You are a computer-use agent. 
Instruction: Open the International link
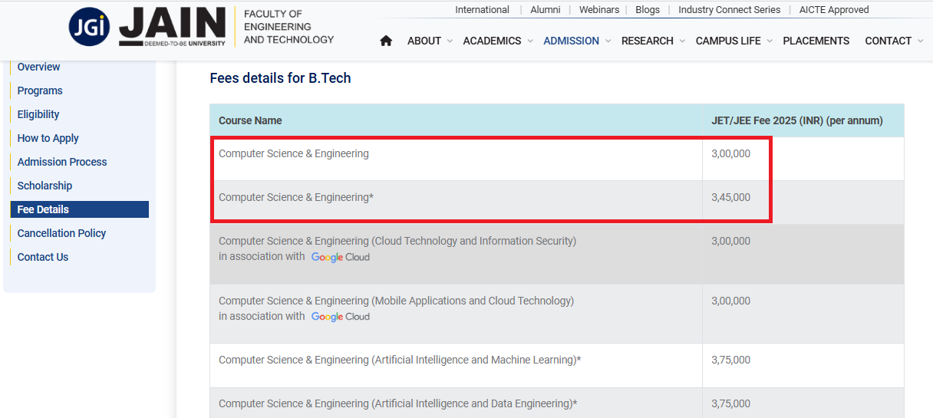coord(482,10)
